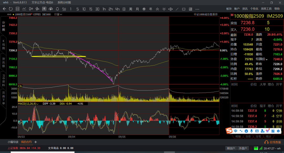This screenshot has height=153, width=284.
Task: Select the line drawing tool icon
Action: pos(177,9)
